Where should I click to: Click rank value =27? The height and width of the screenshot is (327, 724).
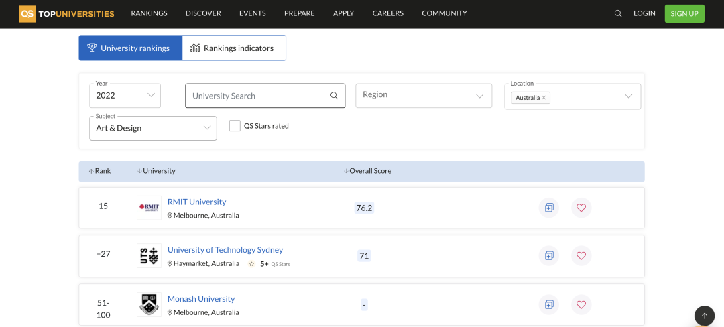pos(103,254)
